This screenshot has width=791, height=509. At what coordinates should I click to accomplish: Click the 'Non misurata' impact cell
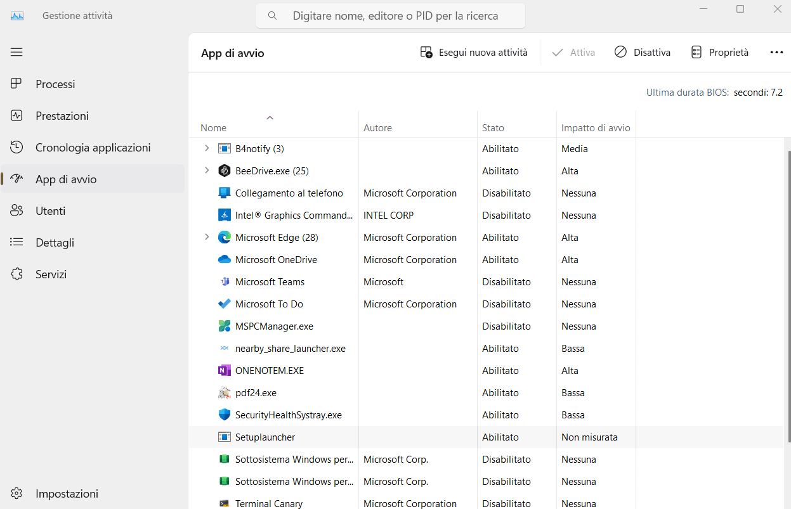[589, 437]
